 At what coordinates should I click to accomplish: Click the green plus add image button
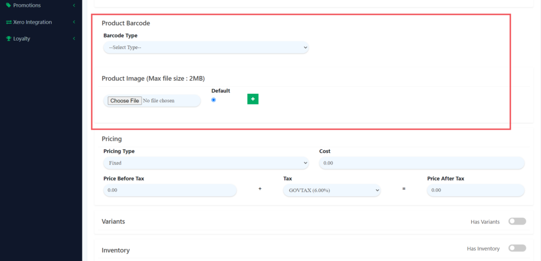[253, 99]
